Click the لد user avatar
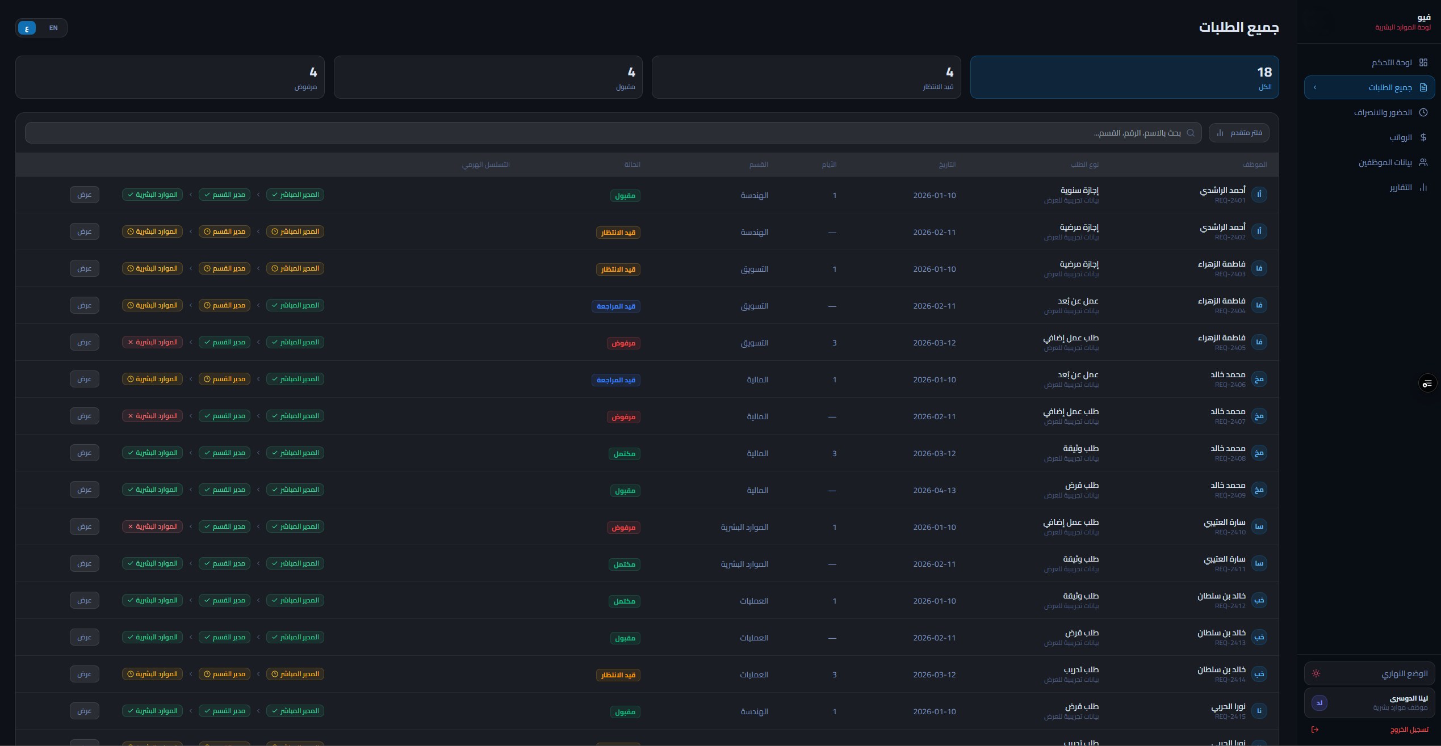The width and height of the screenshot is (1441, 746). (1319, 703)
